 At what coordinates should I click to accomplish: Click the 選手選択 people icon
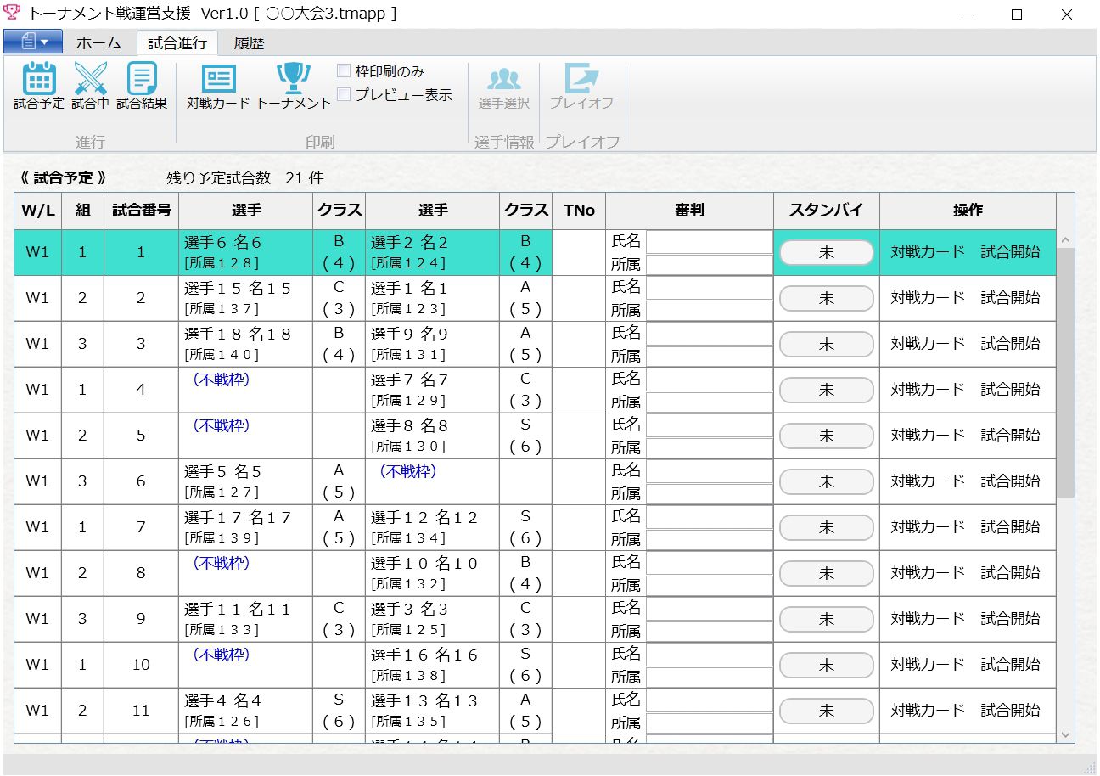pos(503,79)
